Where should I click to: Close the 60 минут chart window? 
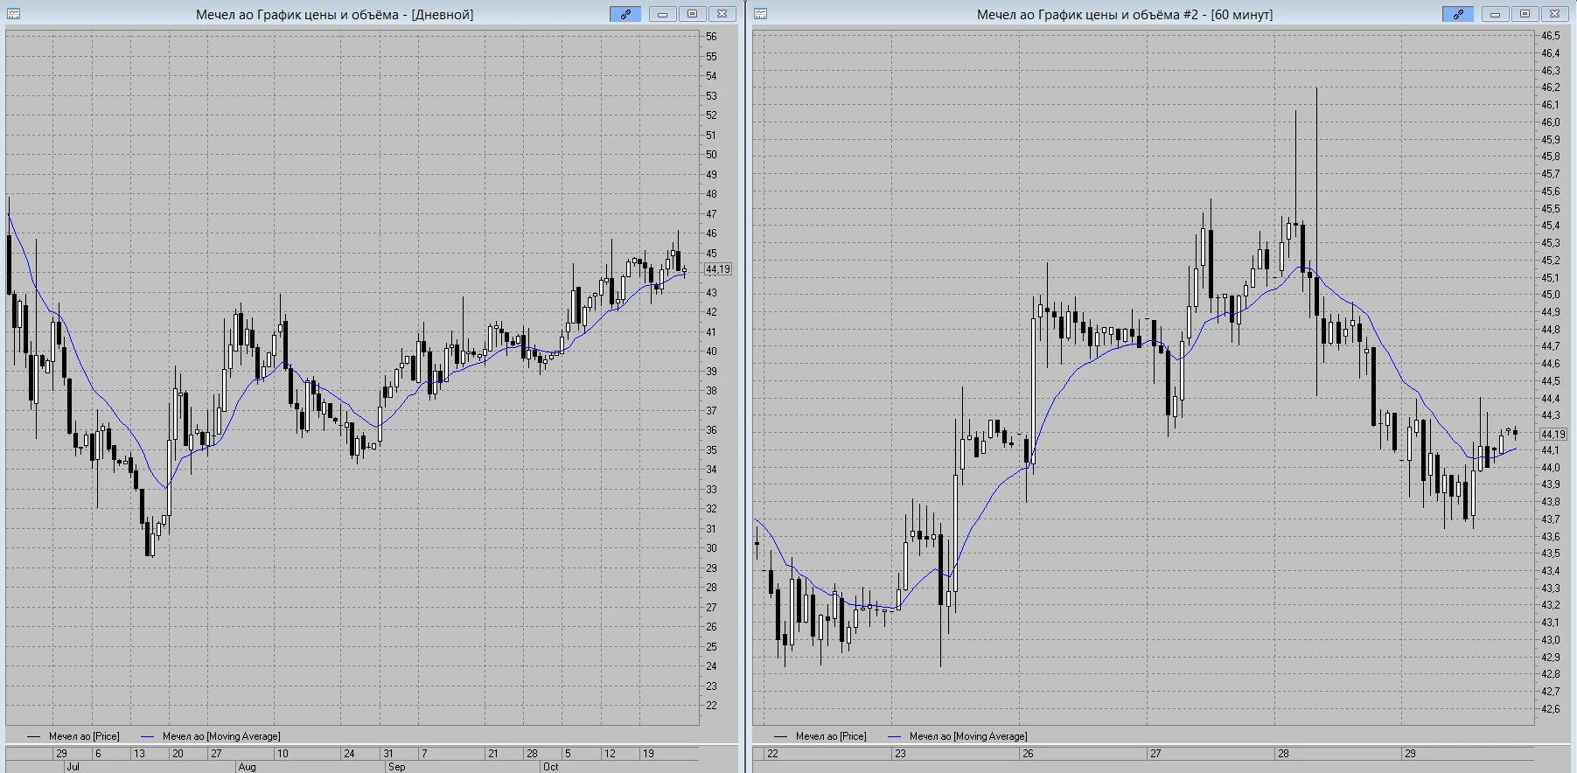[1554, 14]
